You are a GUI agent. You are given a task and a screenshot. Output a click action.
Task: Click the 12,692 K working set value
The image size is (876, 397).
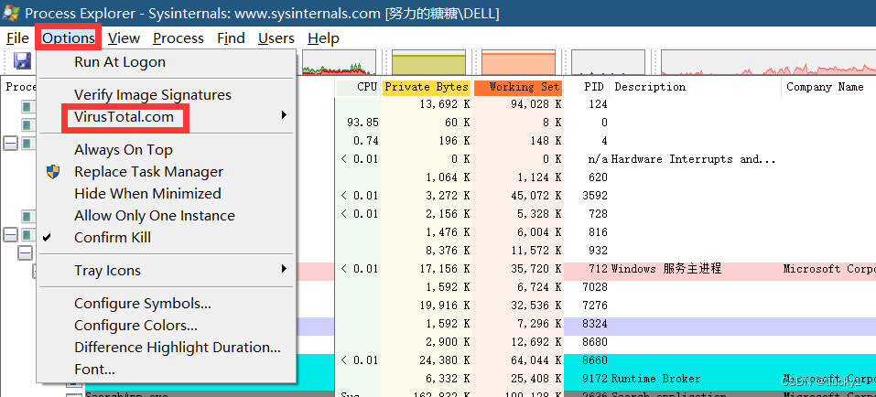[x=535, y=342]
